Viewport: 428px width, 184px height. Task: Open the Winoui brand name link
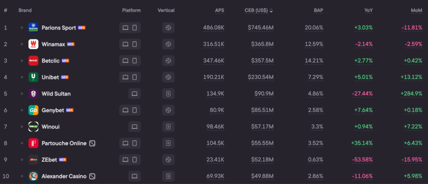click(51, 127)
